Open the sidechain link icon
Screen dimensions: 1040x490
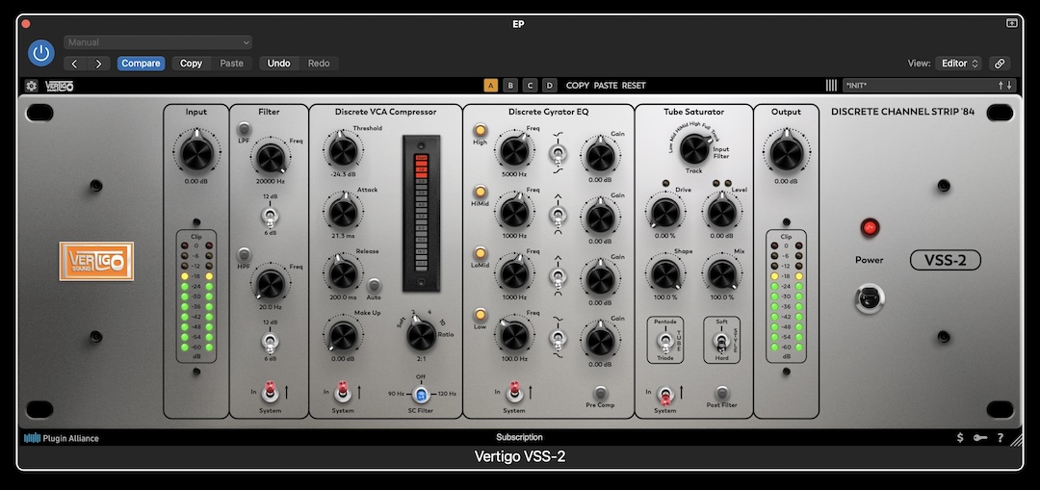[999, 64]
